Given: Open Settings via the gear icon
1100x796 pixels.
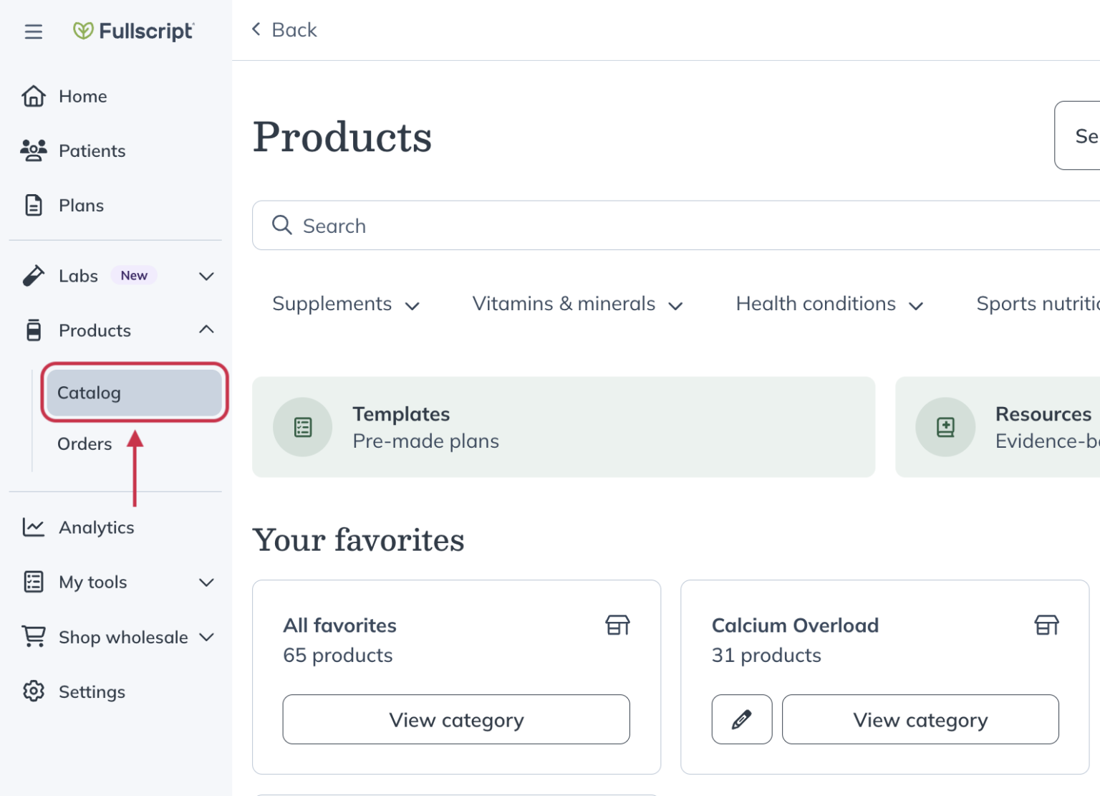Looking at the screenshot, I should [33, 691].
